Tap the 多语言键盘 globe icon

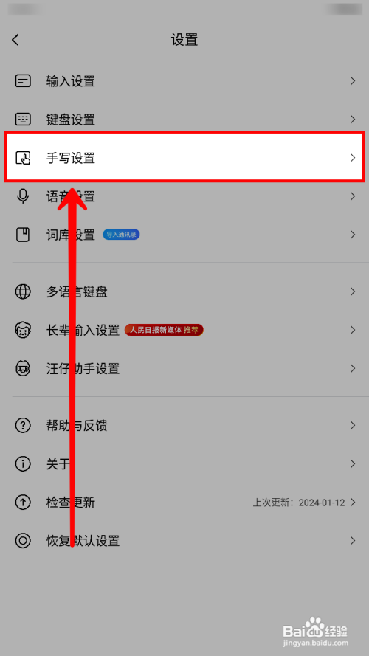click(23, 291)
